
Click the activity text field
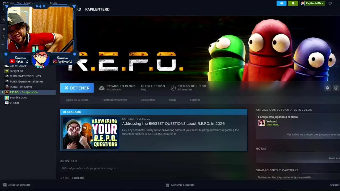coord(153,168)
